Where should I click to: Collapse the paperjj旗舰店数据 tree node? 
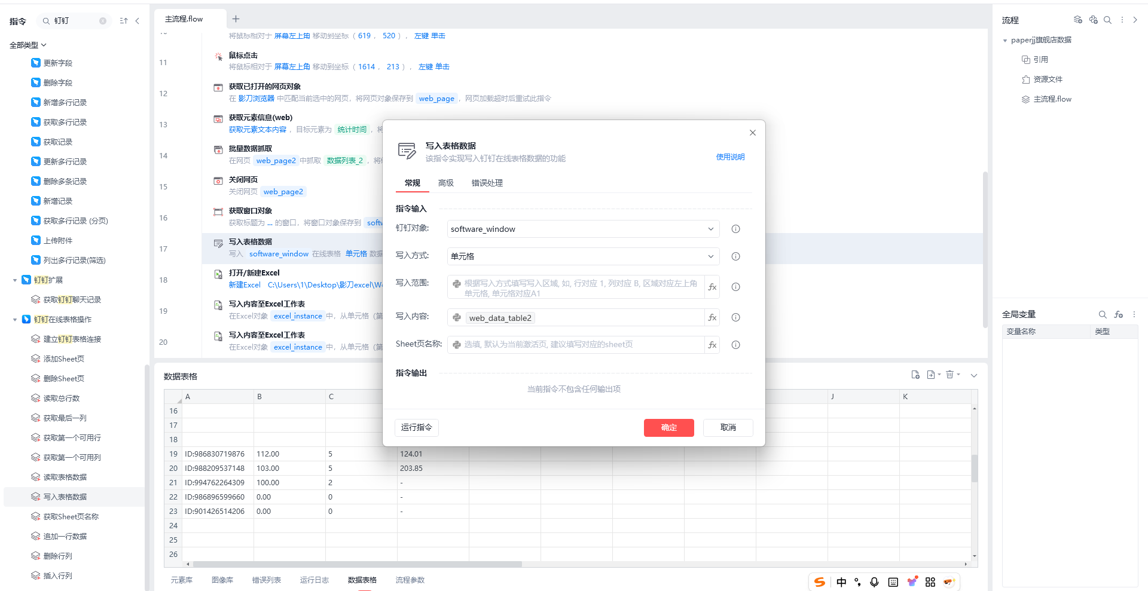coord(1005,41)
